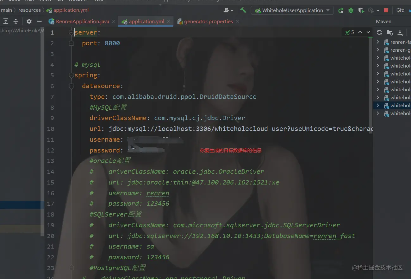Open the dropdown arrow beside the profiler icon
This screenshot has width=411, height=279.
point(378,10)
